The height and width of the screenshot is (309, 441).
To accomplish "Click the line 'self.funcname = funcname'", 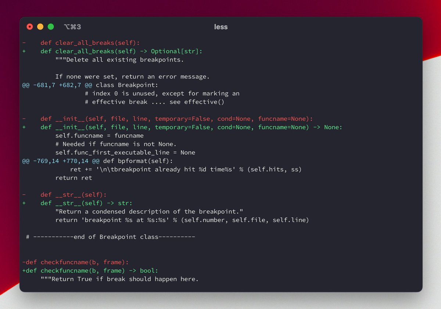I will click(x=99, y=136).
